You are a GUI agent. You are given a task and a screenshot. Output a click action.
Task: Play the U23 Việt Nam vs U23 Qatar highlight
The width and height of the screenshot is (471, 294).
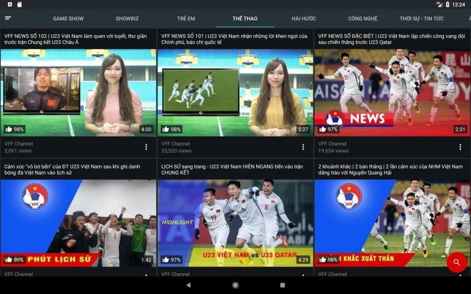point(235,222)
